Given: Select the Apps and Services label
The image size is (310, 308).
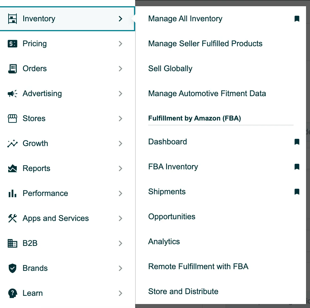Looking at the screenshot, I should (56, 218).
